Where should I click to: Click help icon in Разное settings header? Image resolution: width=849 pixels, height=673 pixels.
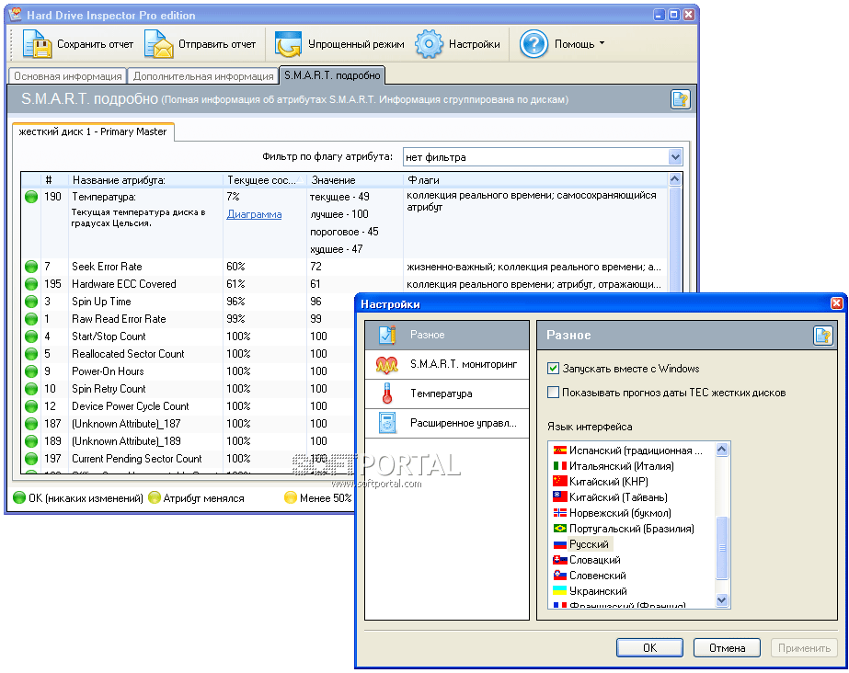coord(822,336)
